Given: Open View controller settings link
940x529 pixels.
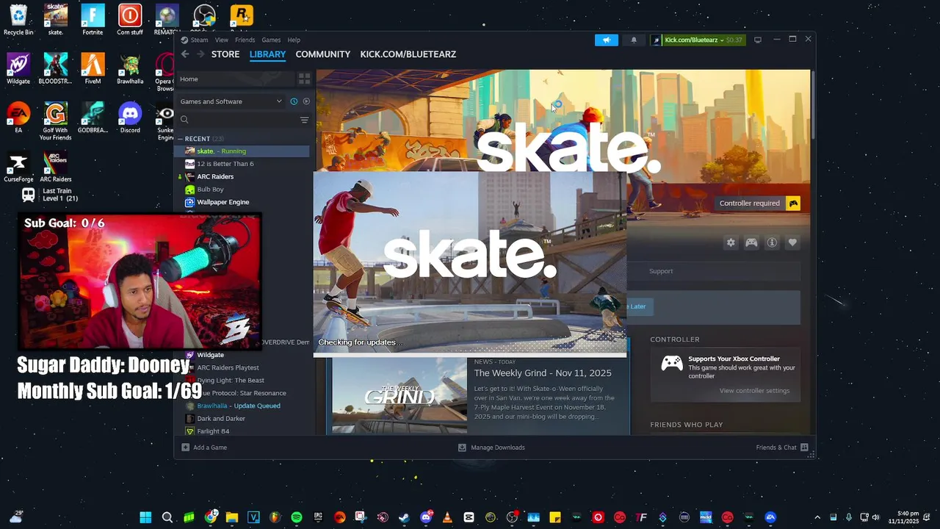Looking at the screenshot, I should point(754,391).
